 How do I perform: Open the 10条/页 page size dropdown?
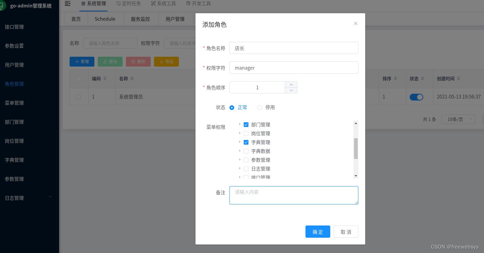pyautogui.click(x=458, y=119)
